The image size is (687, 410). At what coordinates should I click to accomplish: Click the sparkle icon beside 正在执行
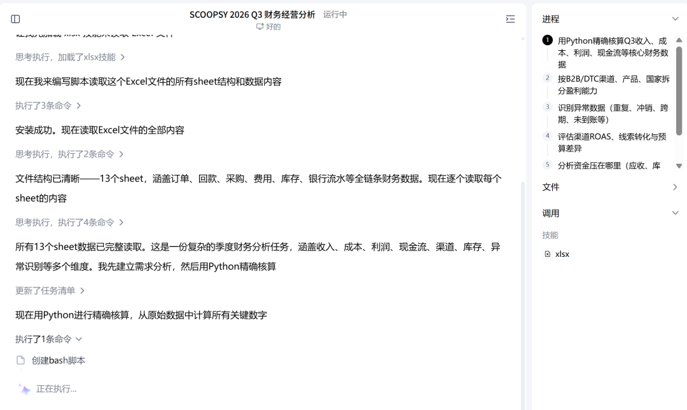coord(24,389)
